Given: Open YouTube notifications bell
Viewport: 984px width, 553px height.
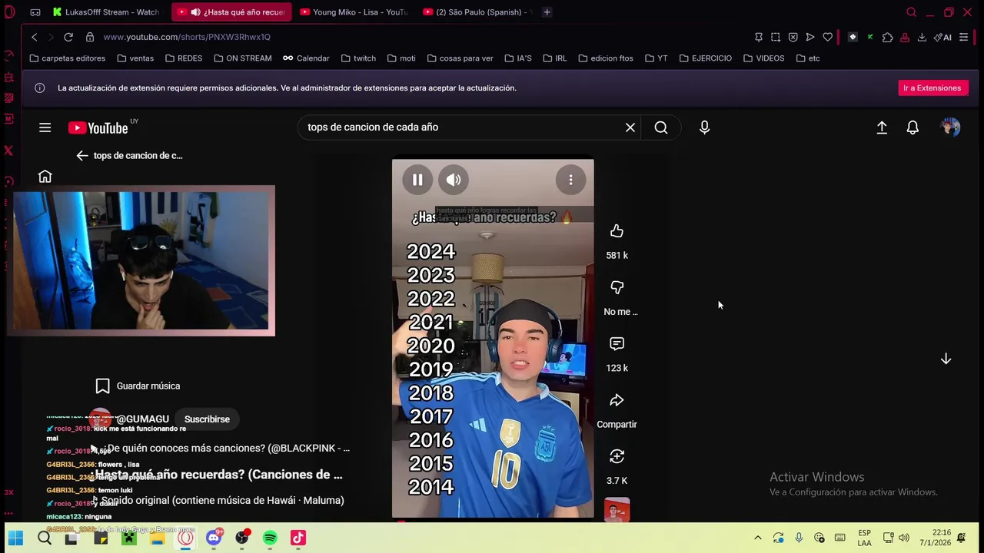Looking at the screenshot, I should (913, 127).
